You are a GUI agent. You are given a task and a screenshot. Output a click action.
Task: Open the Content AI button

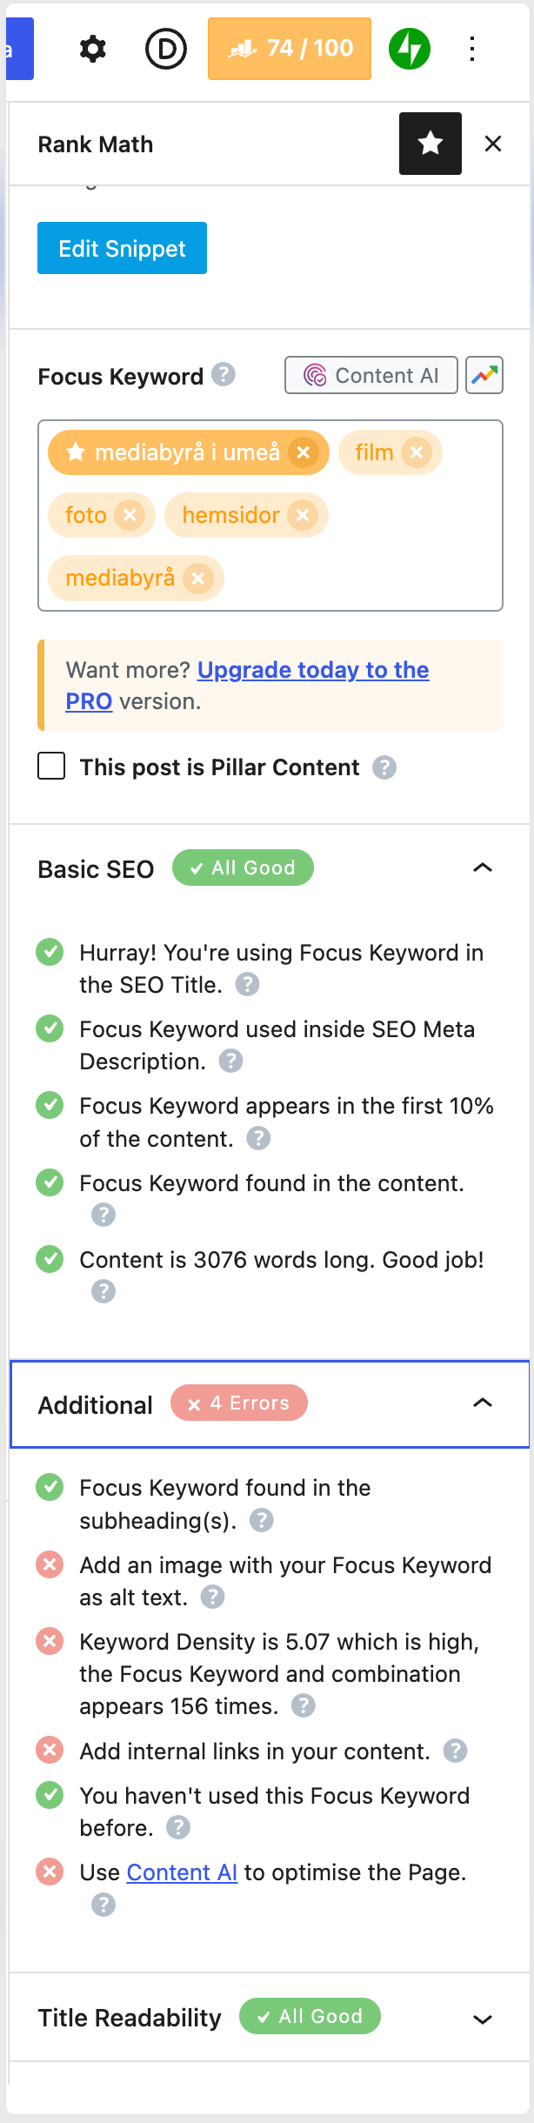pos(371,376)
